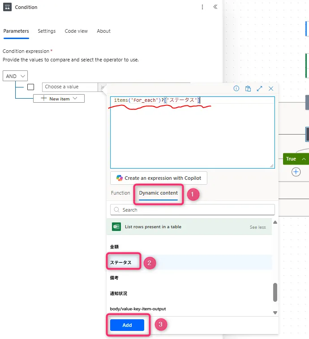Collapse the True branch using its chevron
The image size is (309, 339).
pyautogui.click(x=304, y=159)
